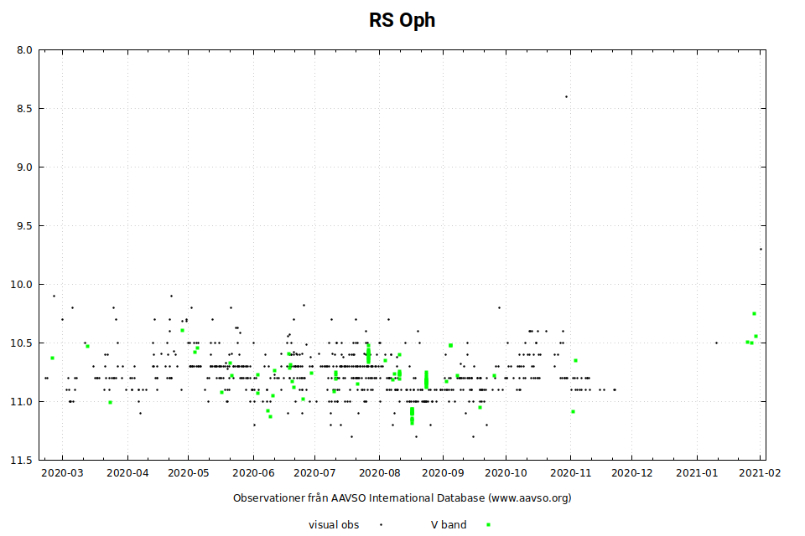Select the 'visual obs' legend label
This screenshot has width=805, height=536.
point(334,524)
